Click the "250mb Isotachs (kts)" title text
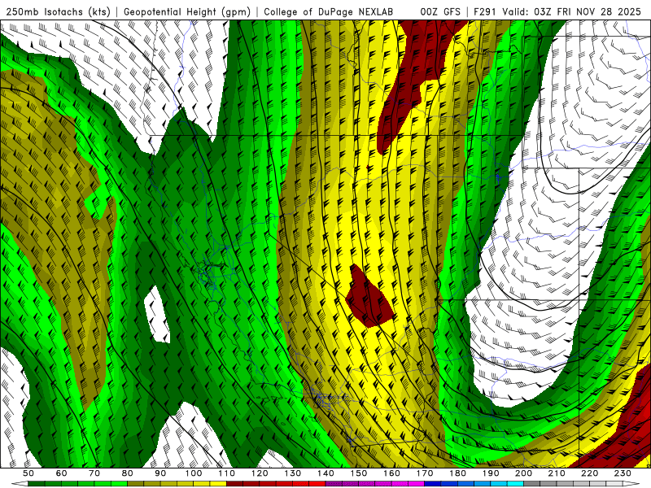Viewport: 651px width, 488px height. 58,12
